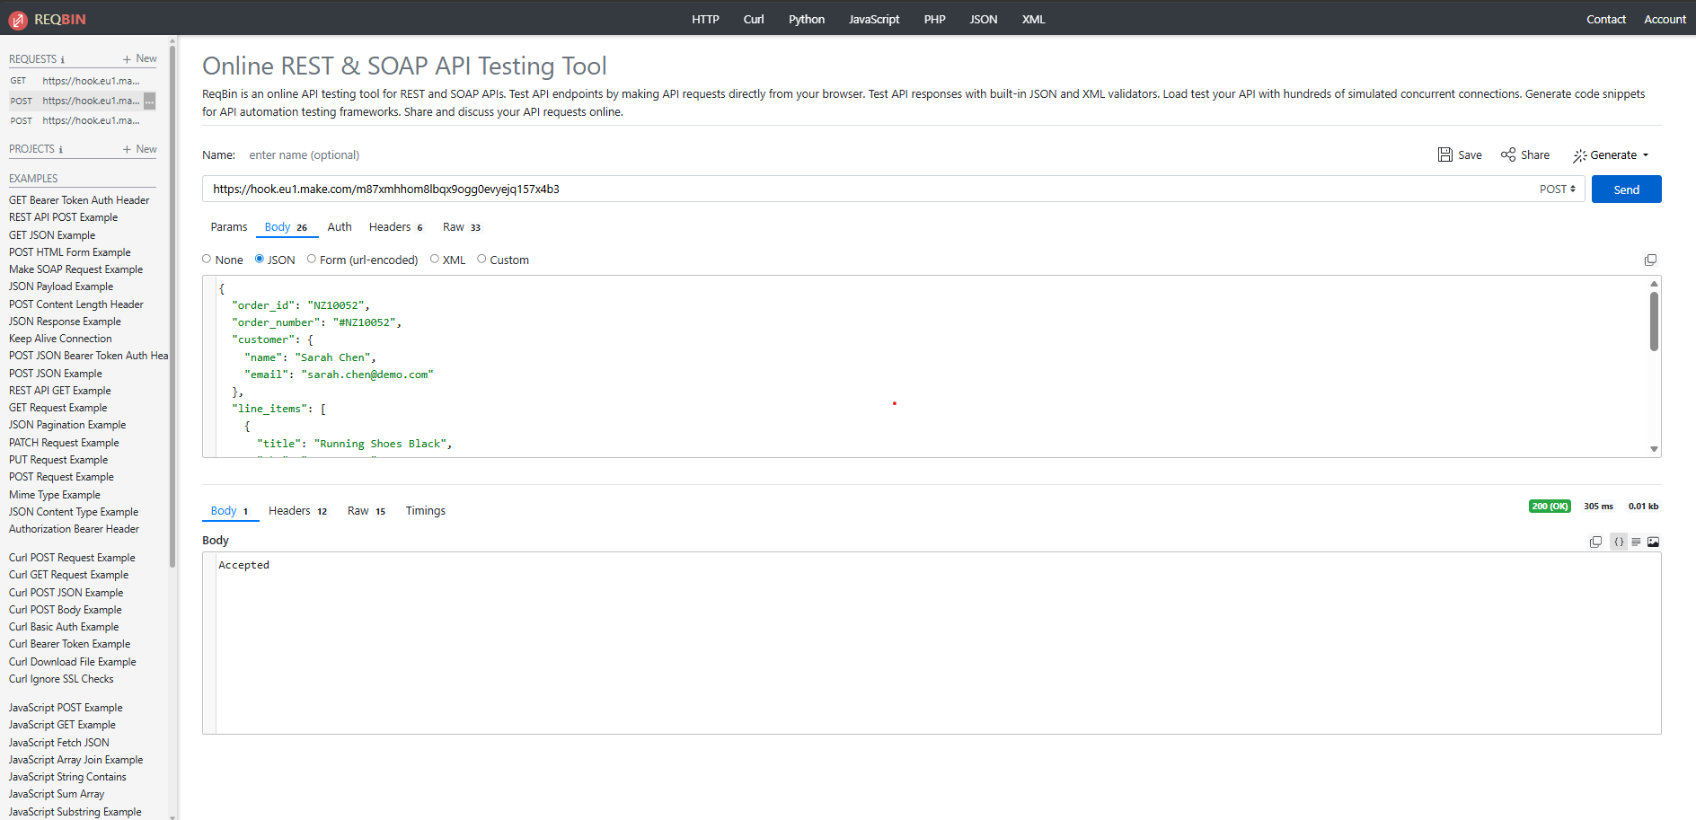Click the info icon next to PROJECTS

[x=60, y=150]
